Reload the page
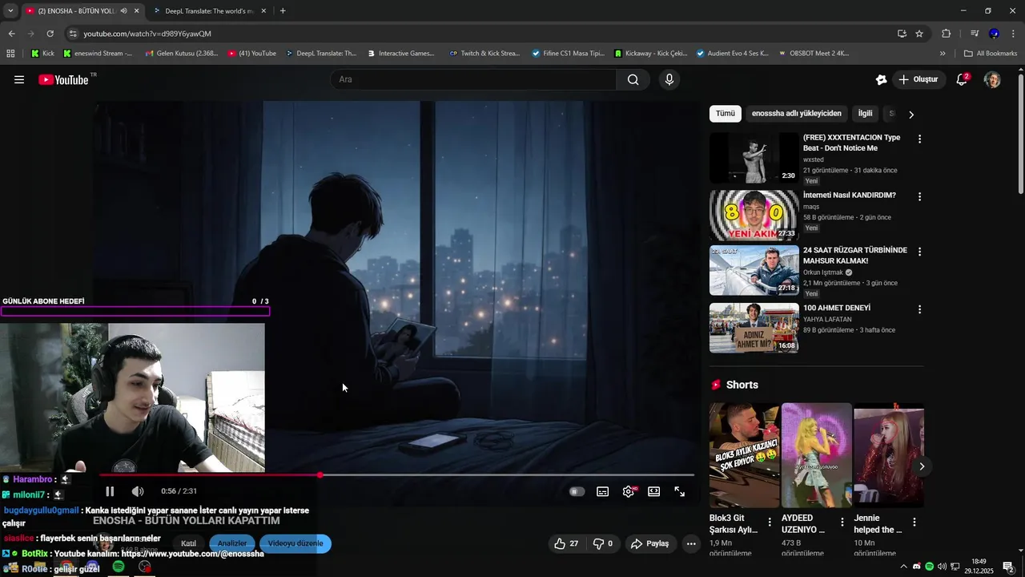This screenshot has height=577, width=1025. tap(50, 34)
